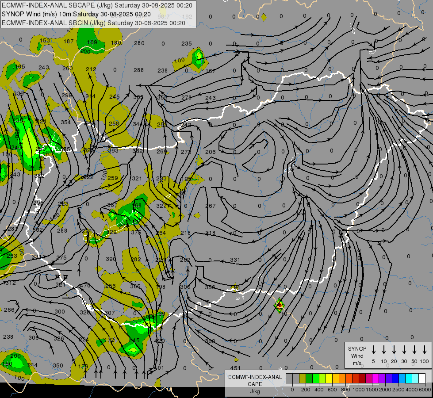This screenshot has height=398, width=433.
Task: Click the map value 153
Action: pos(45,41)
